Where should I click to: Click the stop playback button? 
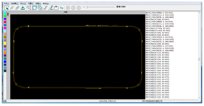68,8
